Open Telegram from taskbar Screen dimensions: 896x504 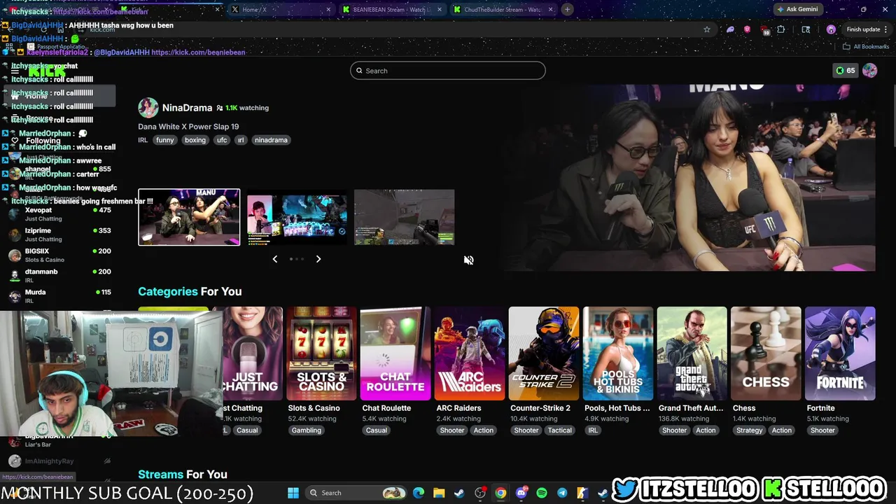pyautogui.click(x=562, y=493)
